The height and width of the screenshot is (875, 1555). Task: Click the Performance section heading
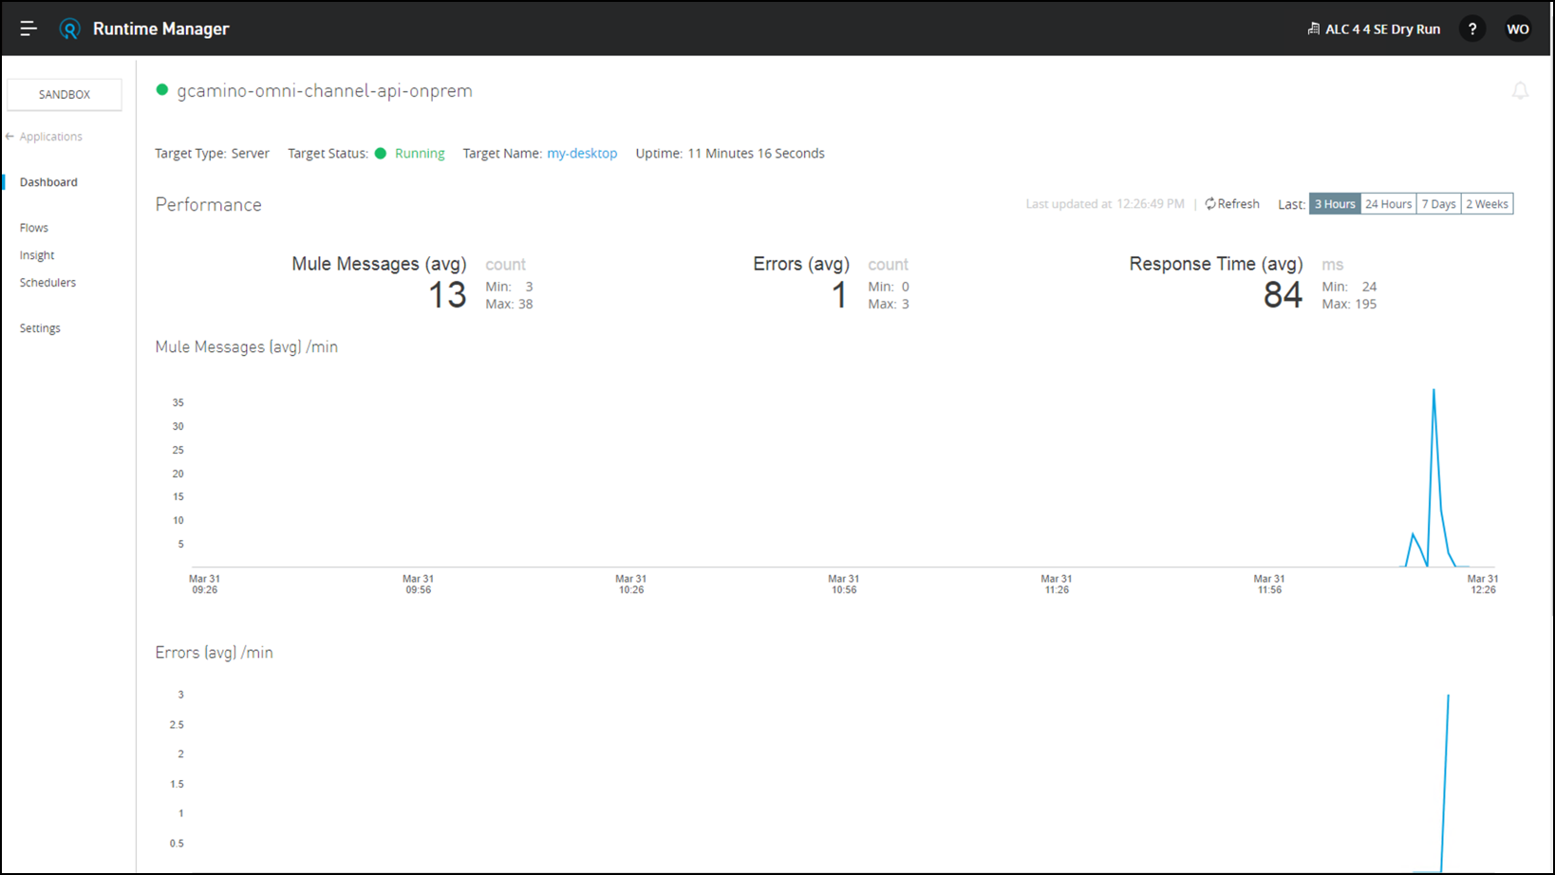coord(208,205)
